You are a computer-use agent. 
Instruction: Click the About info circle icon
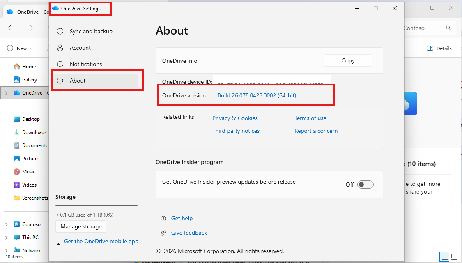click(60, 81)
